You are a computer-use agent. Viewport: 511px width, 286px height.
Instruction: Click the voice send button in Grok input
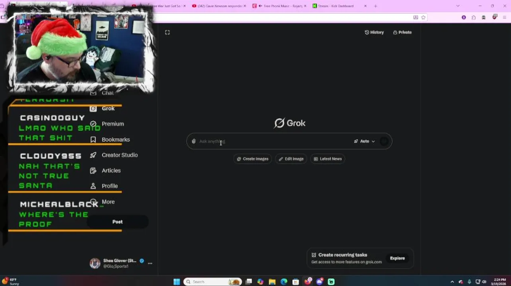(x=384, y=141)
